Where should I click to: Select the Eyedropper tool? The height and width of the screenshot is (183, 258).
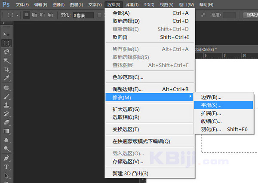click(x=6, y=78)
